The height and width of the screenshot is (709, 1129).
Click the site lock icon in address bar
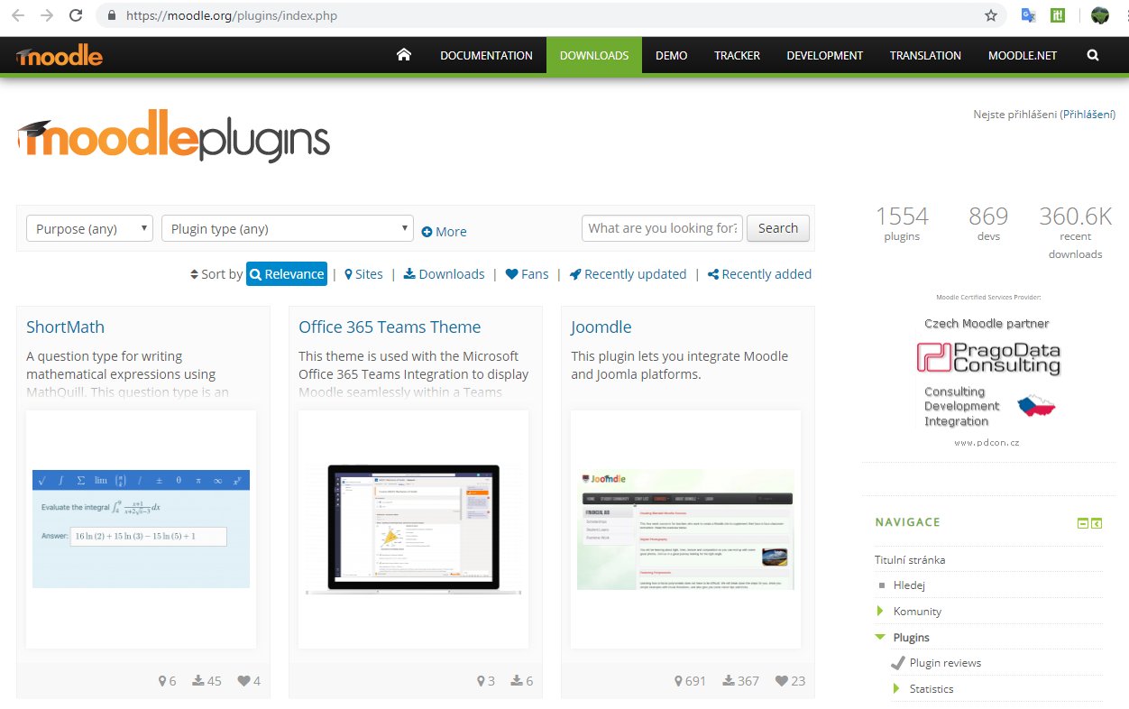click(x=112, y=15)
